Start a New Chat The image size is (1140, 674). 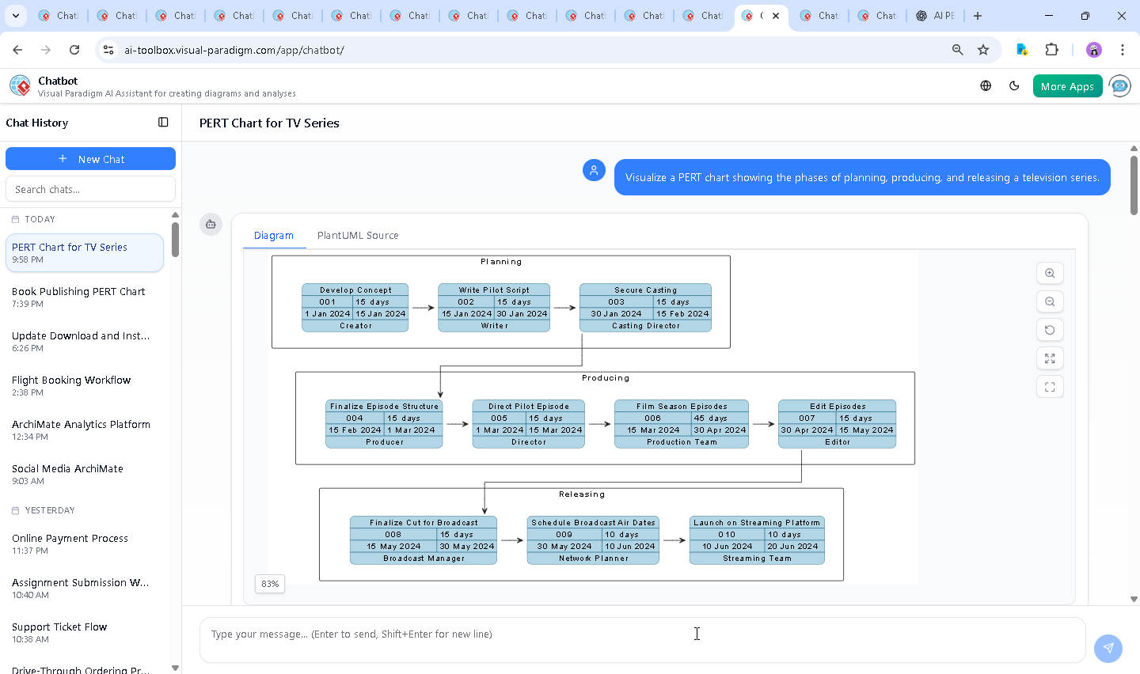(x=90, y=159)
